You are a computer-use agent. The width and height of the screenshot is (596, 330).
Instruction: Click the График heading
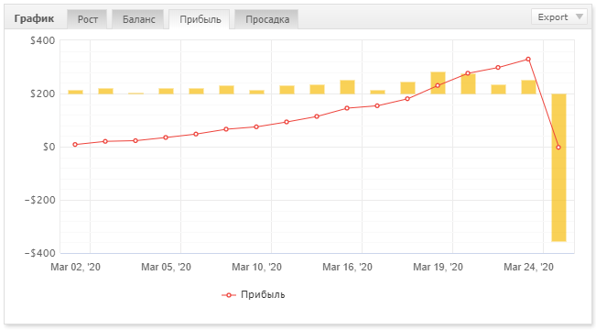pyautogui.click(x=34, y=18)
